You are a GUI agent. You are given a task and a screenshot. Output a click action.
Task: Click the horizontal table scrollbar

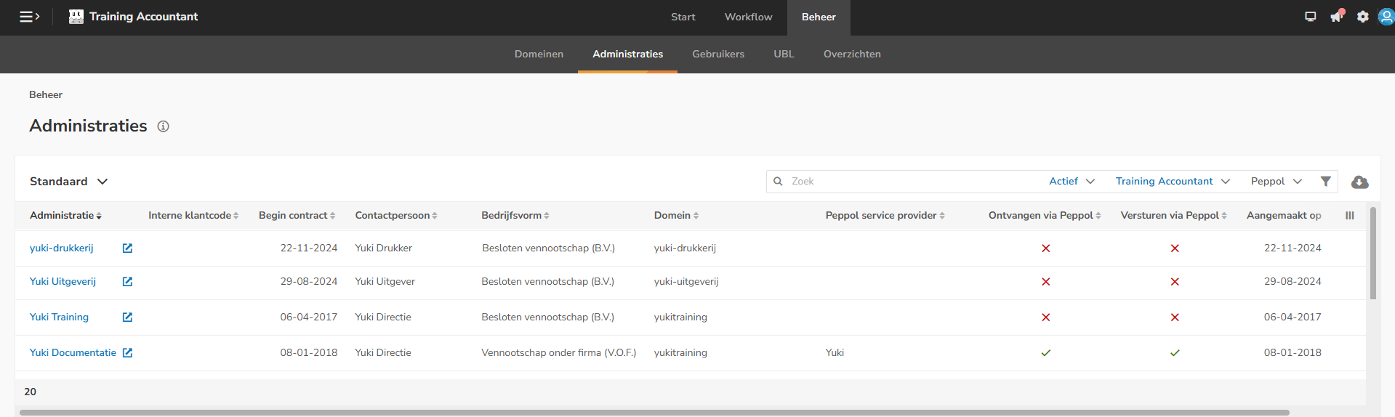(x=654, y=412)
